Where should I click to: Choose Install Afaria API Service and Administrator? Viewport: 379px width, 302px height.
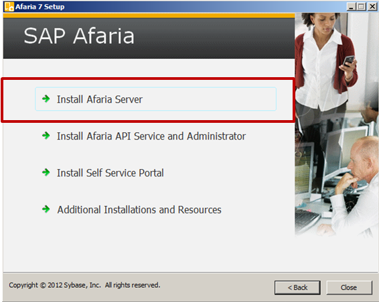click(x=151, y=136)
